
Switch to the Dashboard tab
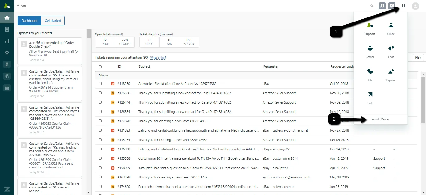(29, 21)
